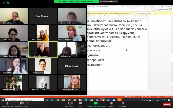The width and height of the screenshot is (173, 108).
Task: Click the Windows taskbar search box
Action: point(25,100)
